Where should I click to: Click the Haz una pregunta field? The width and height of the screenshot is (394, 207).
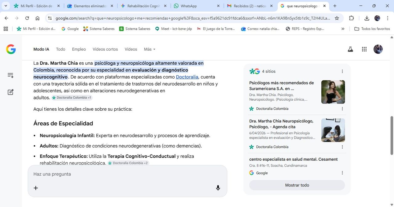[x=127, y=174]
